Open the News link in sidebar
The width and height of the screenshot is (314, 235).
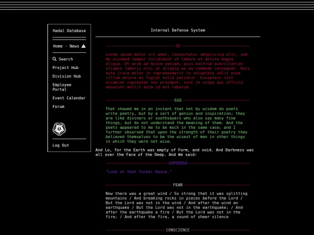74,46
